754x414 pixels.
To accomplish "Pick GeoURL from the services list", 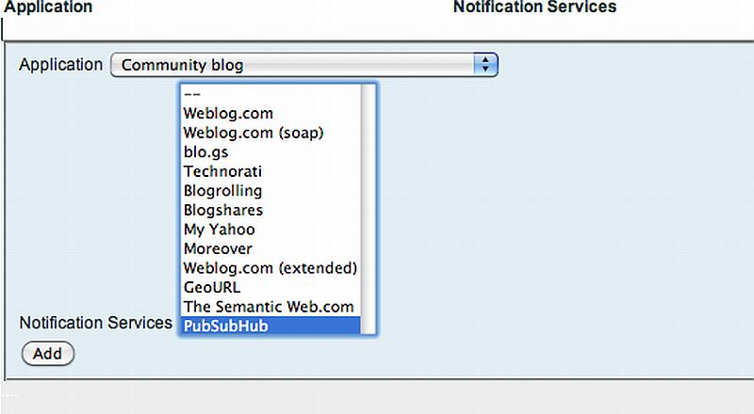I will 212,287.
